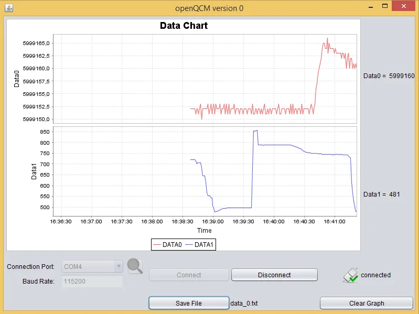419x314 pixels.
Task: Minimize the openQCM window
Action: point(371,6)
